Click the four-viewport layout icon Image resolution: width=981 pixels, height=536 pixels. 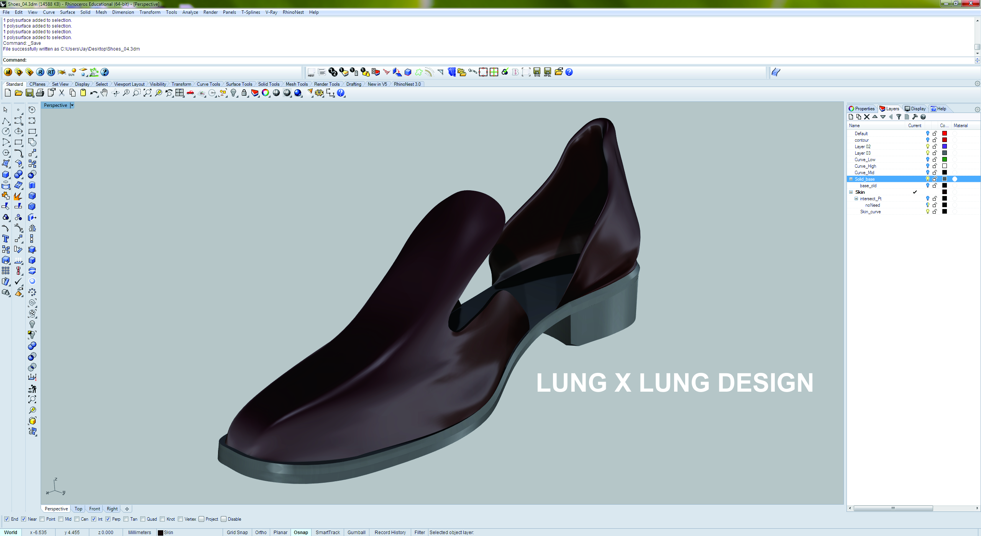[x=179, y=93]
